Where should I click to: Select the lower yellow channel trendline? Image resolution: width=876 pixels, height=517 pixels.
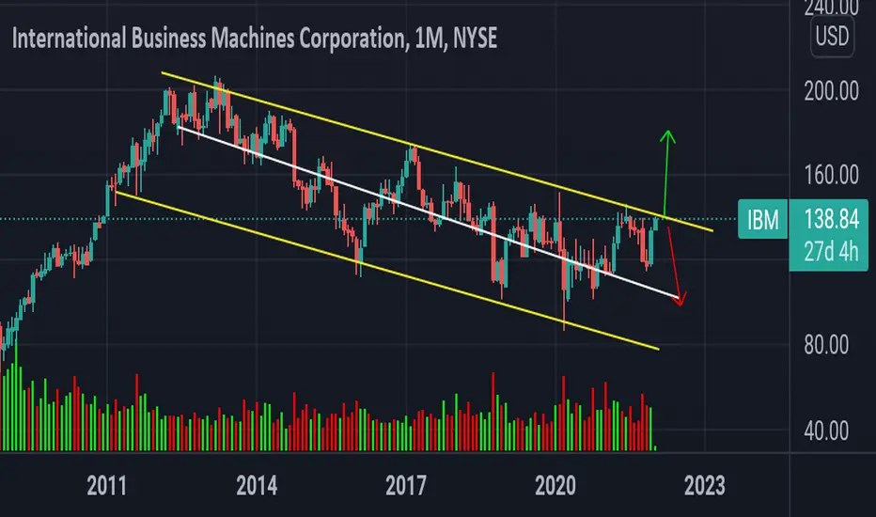pyautogui.click(x=385, y=271)
